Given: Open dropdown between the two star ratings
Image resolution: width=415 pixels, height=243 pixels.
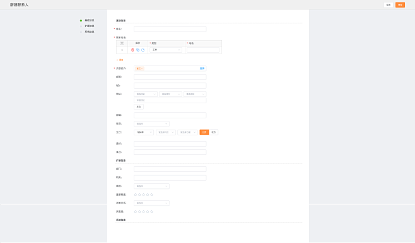Looking at the screenshot, I should click(151, 203).
